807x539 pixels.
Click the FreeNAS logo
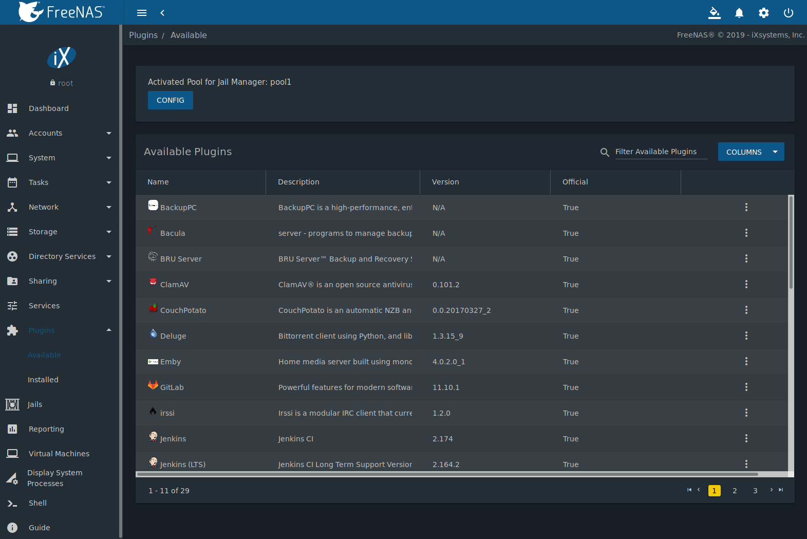pos(62,12)
